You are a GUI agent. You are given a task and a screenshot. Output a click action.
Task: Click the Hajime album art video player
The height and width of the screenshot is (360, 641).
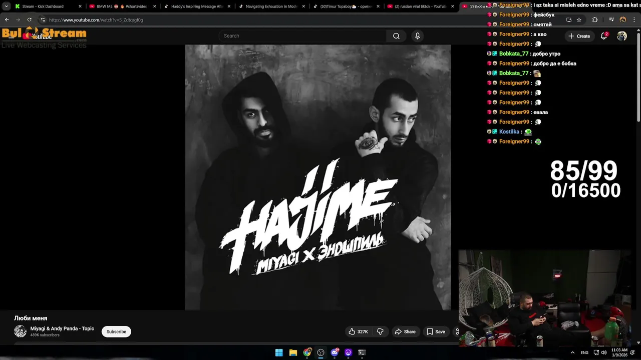318,177
